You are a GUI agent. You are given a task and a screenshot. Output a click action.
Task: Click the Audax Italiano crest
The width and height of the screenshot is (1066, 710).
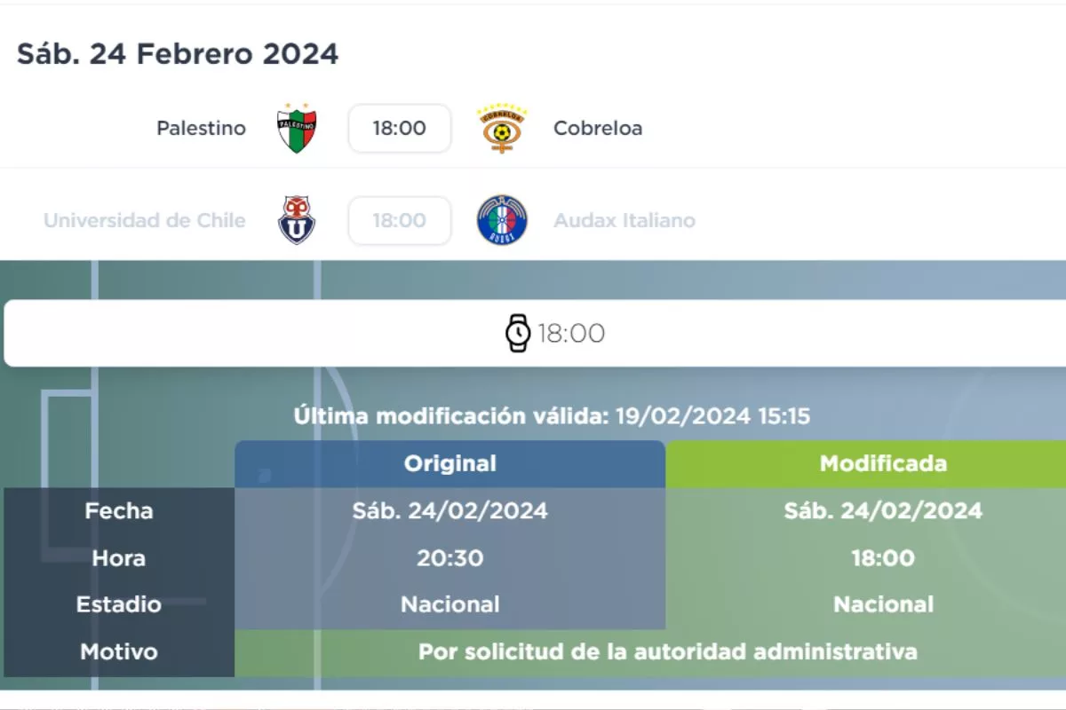[502, 220]
